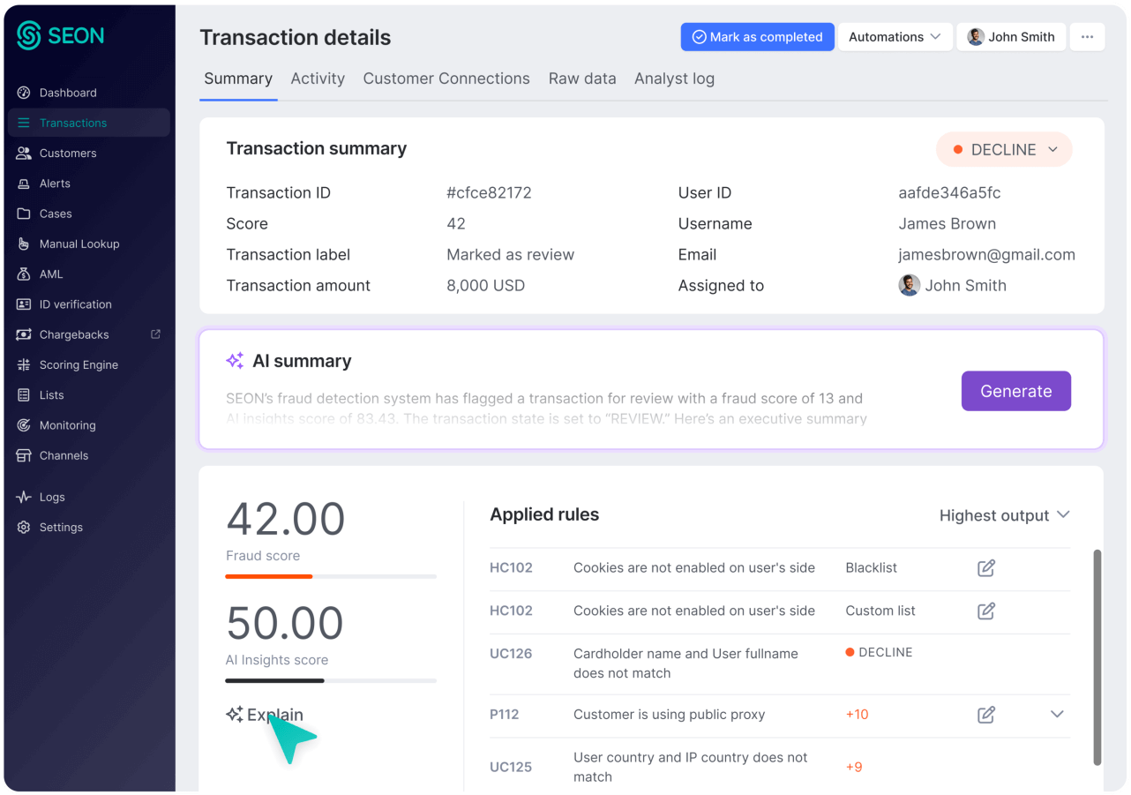Screen dimensions: 1131x795
Task: Open the Automations dropdown
Action: tap(895, 37)
